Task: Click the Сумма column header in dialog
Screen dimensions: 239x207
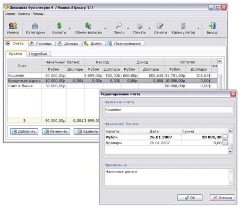Action: (204, 131)
